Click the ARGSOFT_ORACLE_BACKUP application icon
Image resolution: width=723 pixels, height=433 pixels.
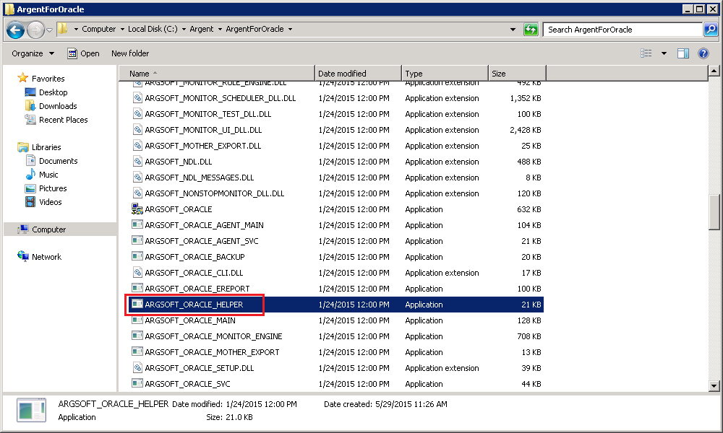[137, 256]
